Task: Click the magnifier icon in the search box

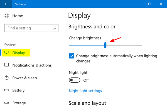Action: (x=55, y=28)
